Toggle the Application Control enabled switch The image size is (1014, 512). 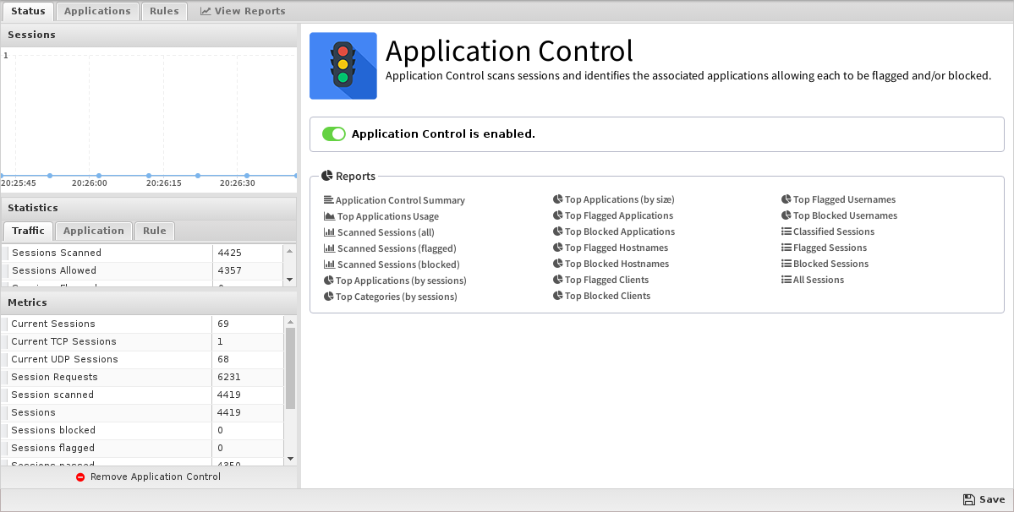(334, 133)
